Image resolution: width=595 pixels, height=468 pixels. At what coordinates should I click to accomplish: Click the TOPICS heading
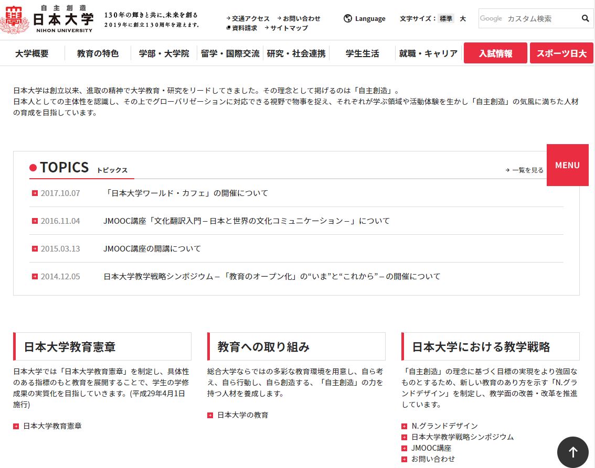pos(65,167)
